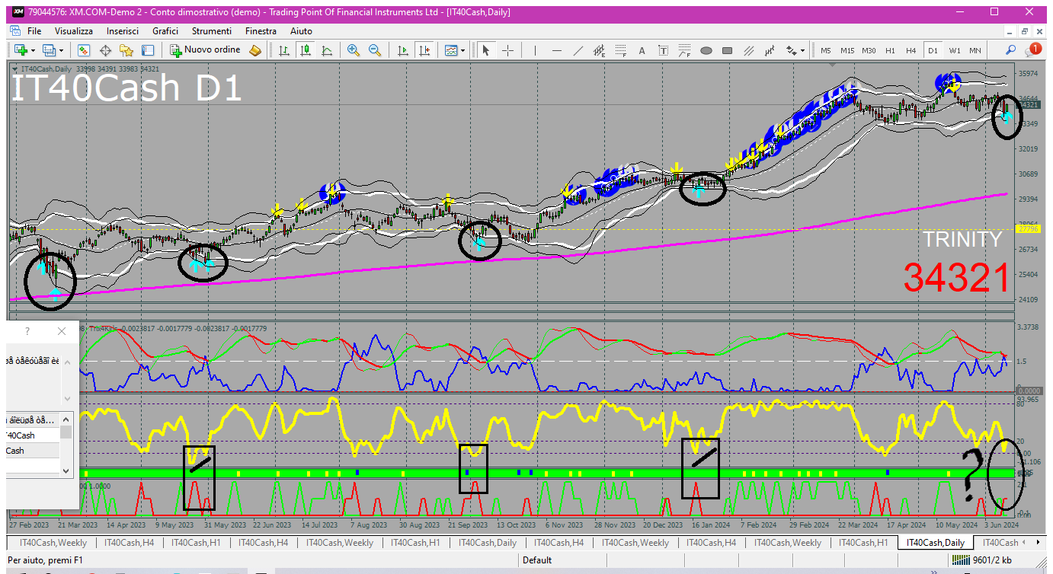Click the Default profile status bar entry
This screenshot has width=1053, height=574.
tap(537, 560)
